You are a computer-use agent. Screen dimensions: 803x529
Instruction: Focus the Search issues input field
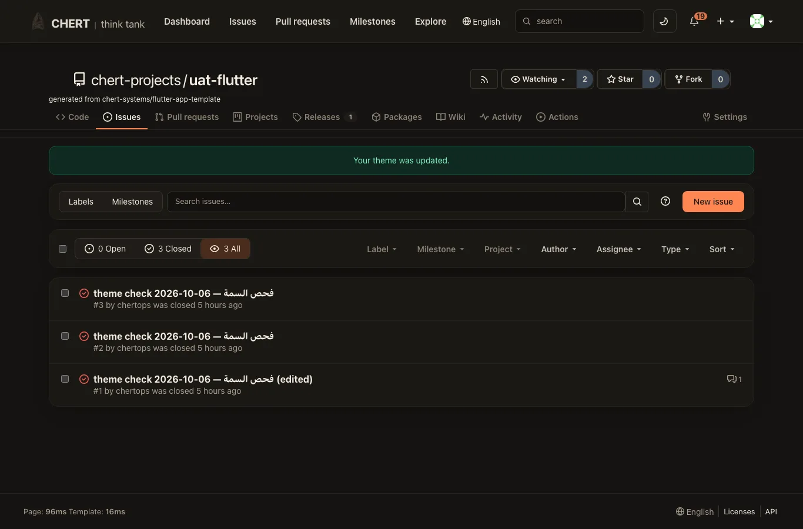[x=396, y=202]
